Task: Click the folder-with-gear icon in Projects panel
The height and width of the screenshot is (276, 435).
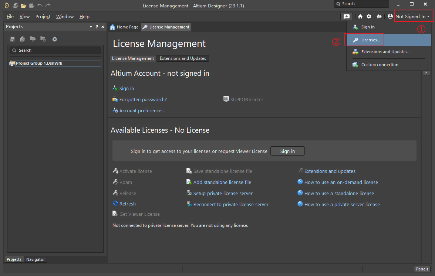Action: tap(43, 39)
